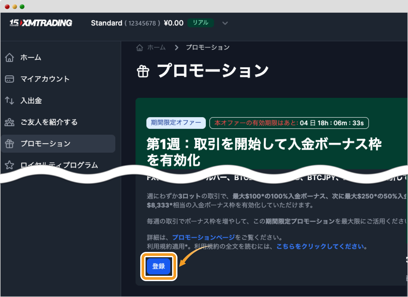The width and height of the screenshot is (408, 297).
Task: Click こちらをクリックしてください terms link
Action: pyautogui.click(x=320, y=246)
